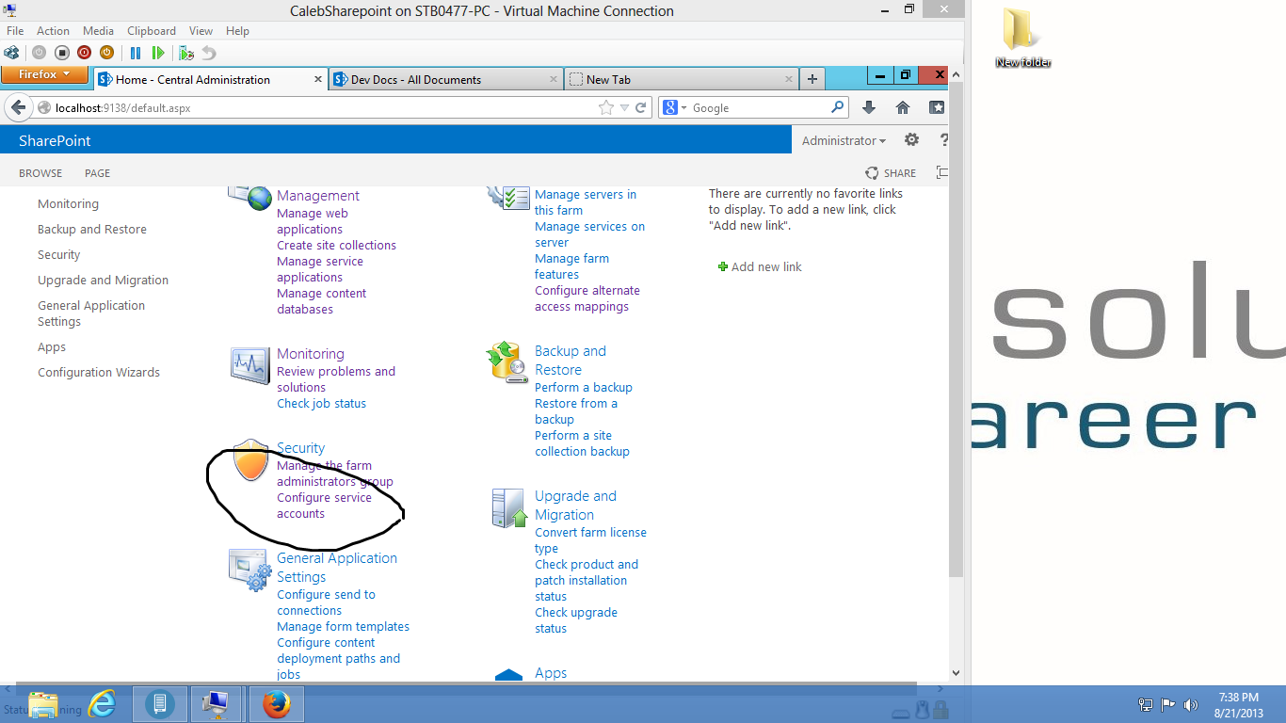Click the General Application Settings gear icon
The height and width of the screenshot is (723, 1286).
[x=250, y=570]
